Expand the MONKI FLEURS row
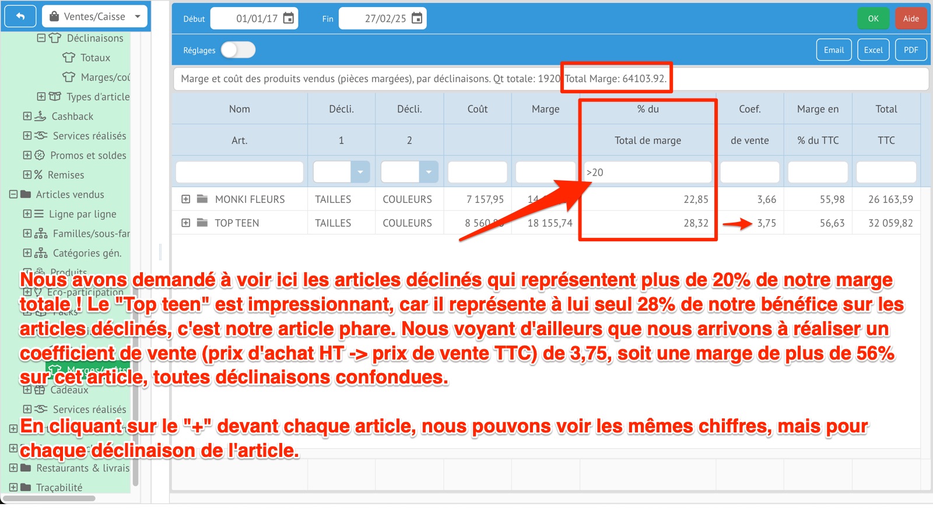The image size is (933, 528). click(x=185, y=199)
